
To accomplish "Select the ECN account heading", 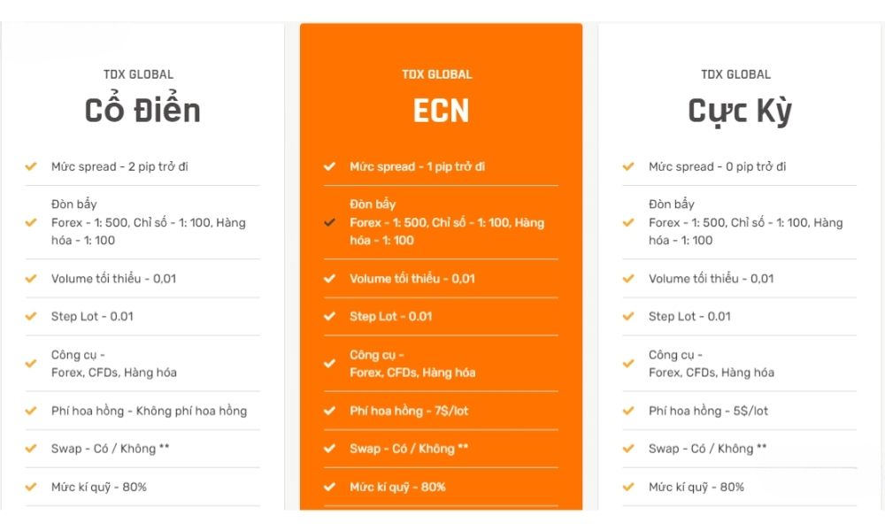I will (x=441, y=111).
